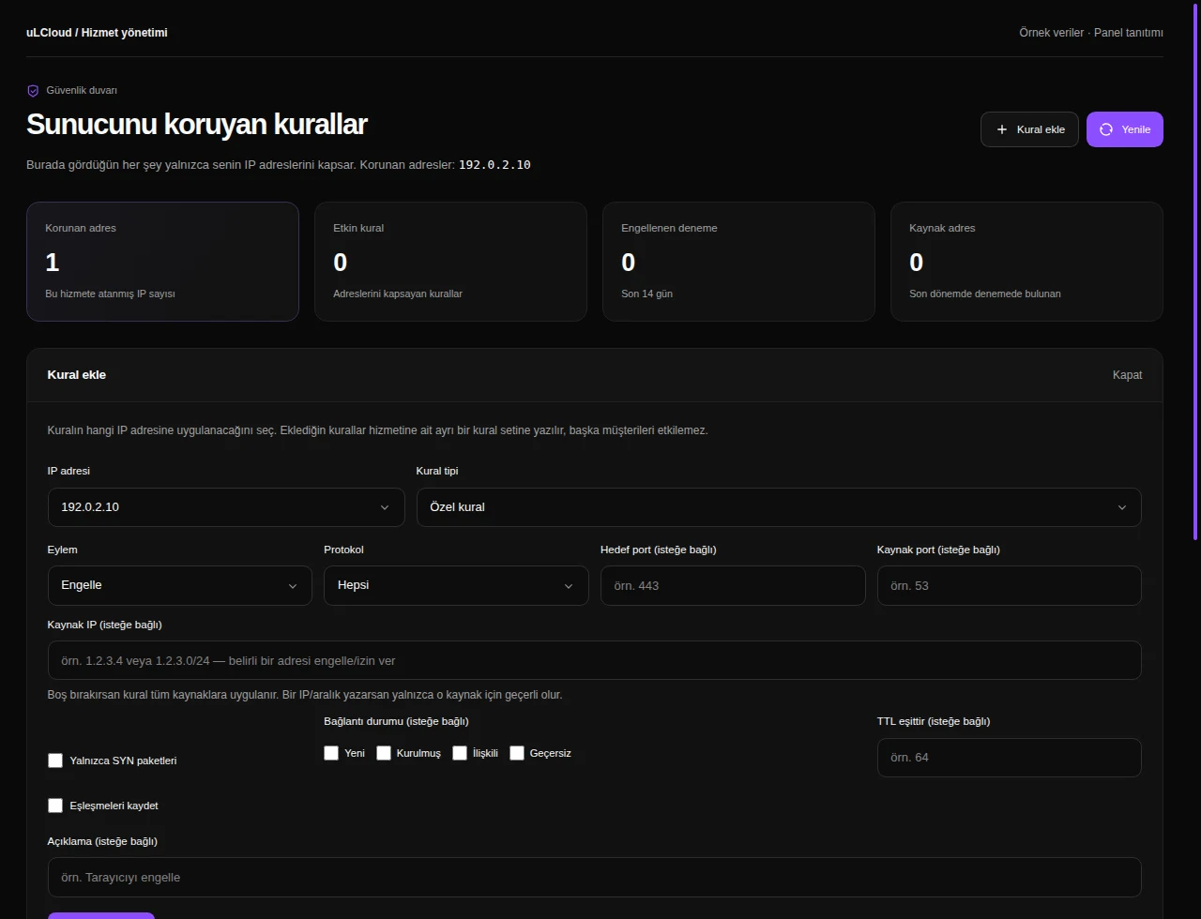Click the Bağlantı durumu (isteğe bağlı) label
The image size is (1201, 919).
pos(396,721)
